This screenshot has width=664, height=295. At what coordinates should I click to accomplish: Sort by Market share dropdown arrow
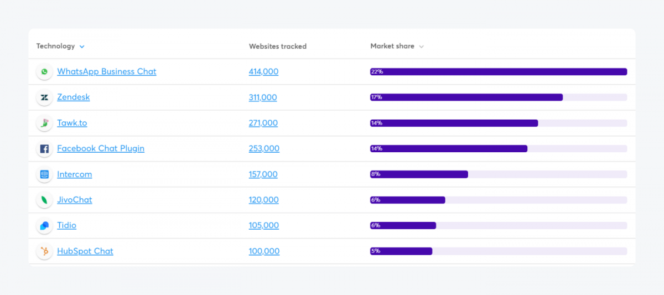tap(421, 46)
